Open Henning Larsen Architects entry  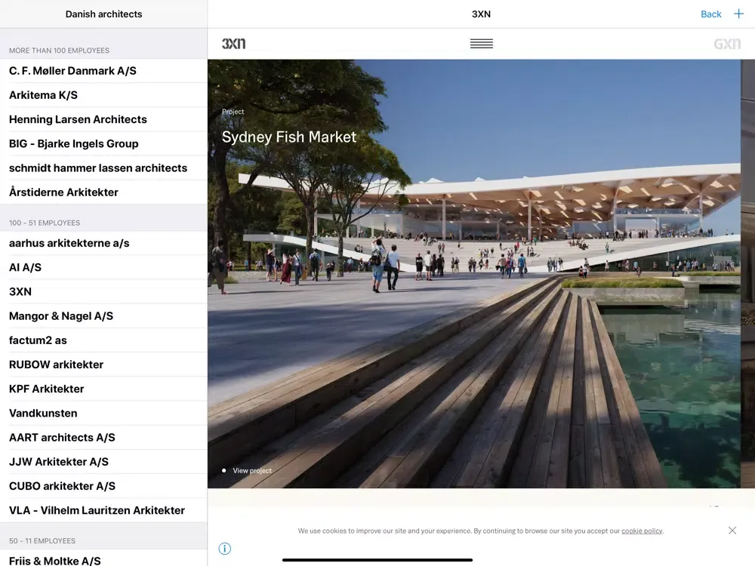103,119
